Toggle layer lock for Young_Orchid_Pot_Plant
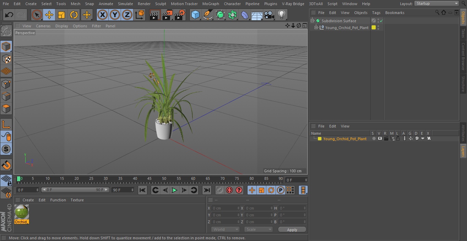The image size is (467, 241). click(x=398, y=138)
